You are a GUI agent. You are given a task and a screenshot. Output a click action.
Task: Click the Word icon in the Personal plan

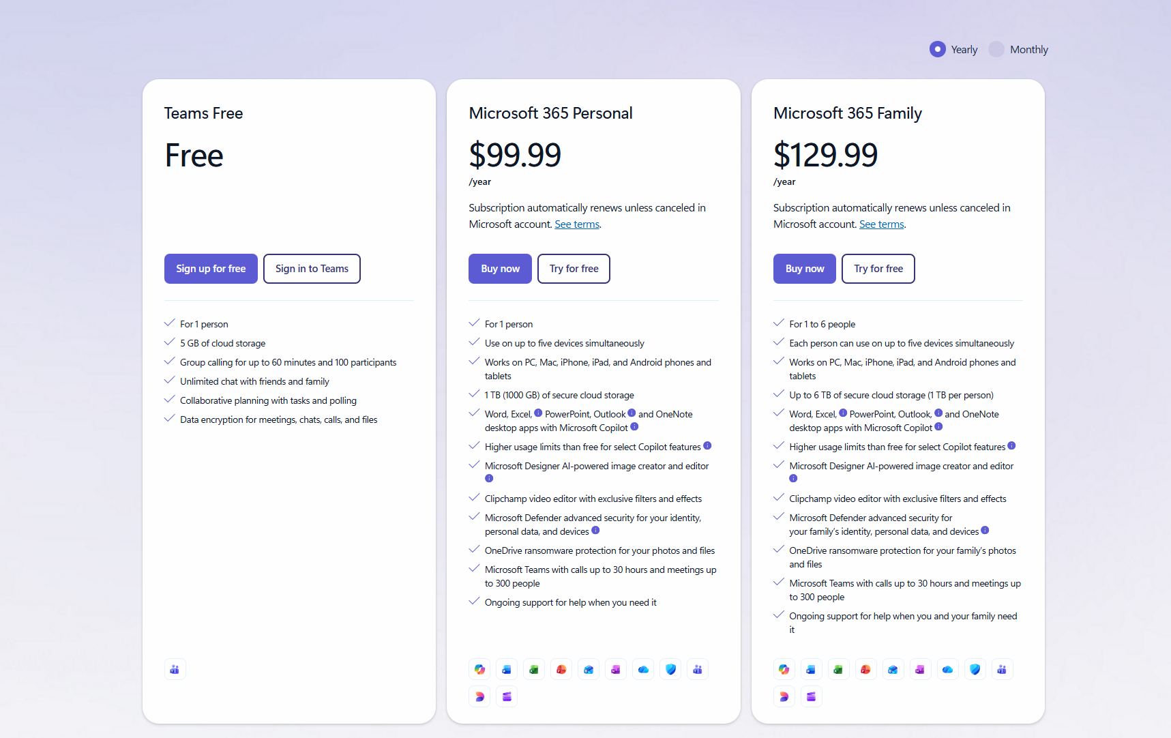pos(507,669)
